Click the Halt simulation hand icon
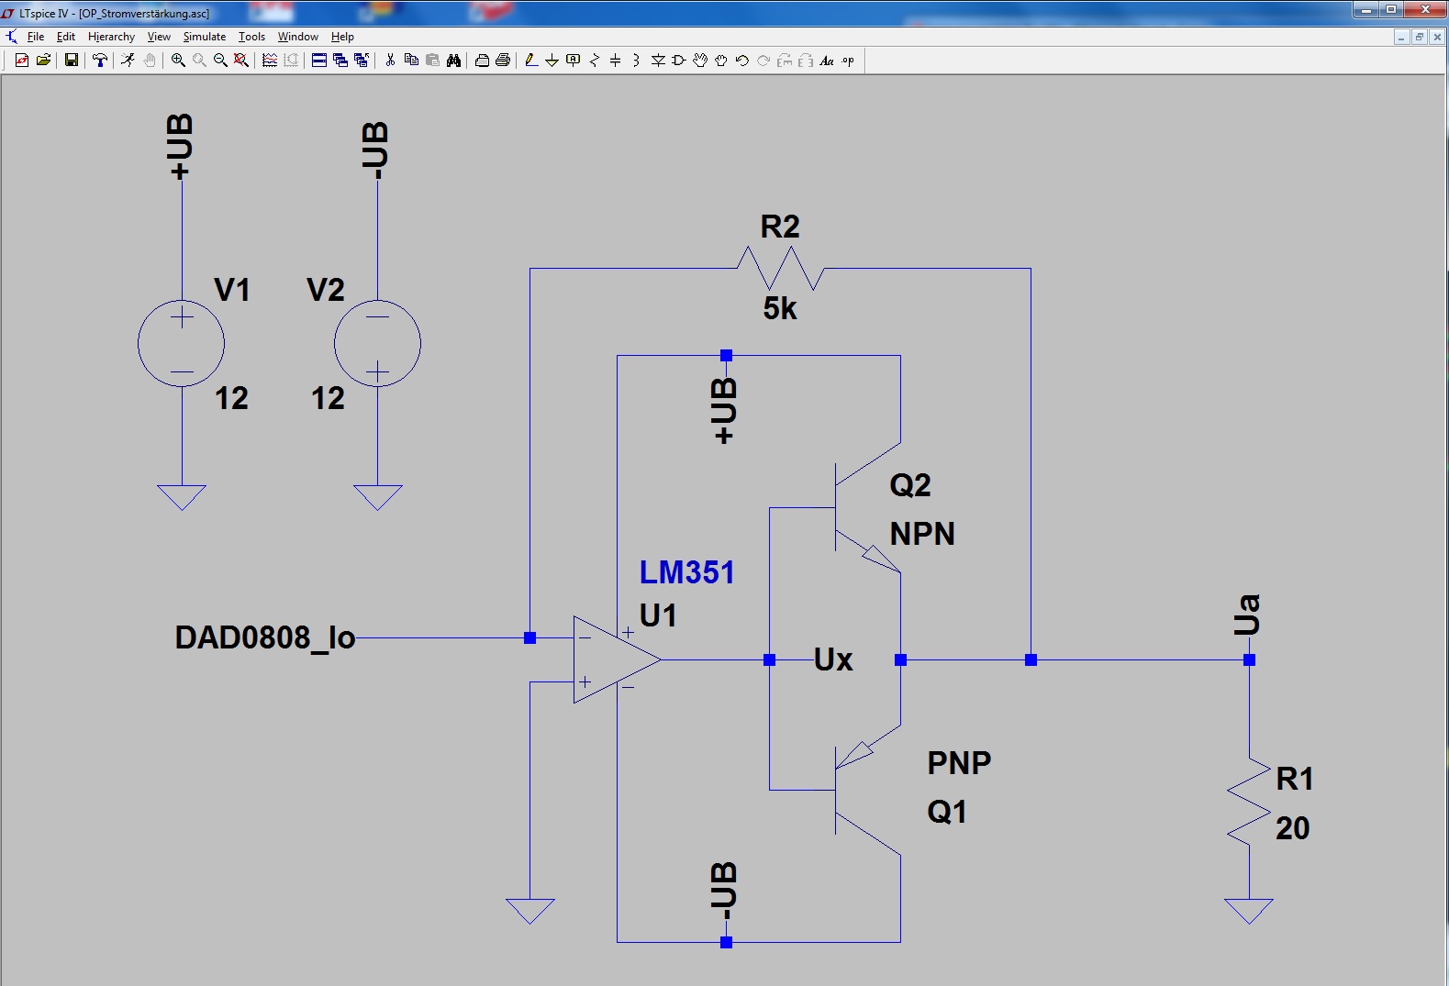This screenshot has height=986, width=1449. pos(150,61)
